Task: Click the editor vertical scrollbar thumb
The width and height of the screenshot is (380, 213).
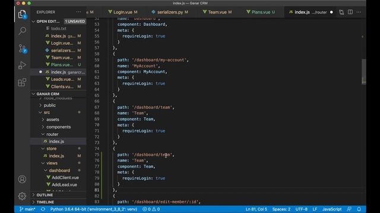Action: [364, 72]
